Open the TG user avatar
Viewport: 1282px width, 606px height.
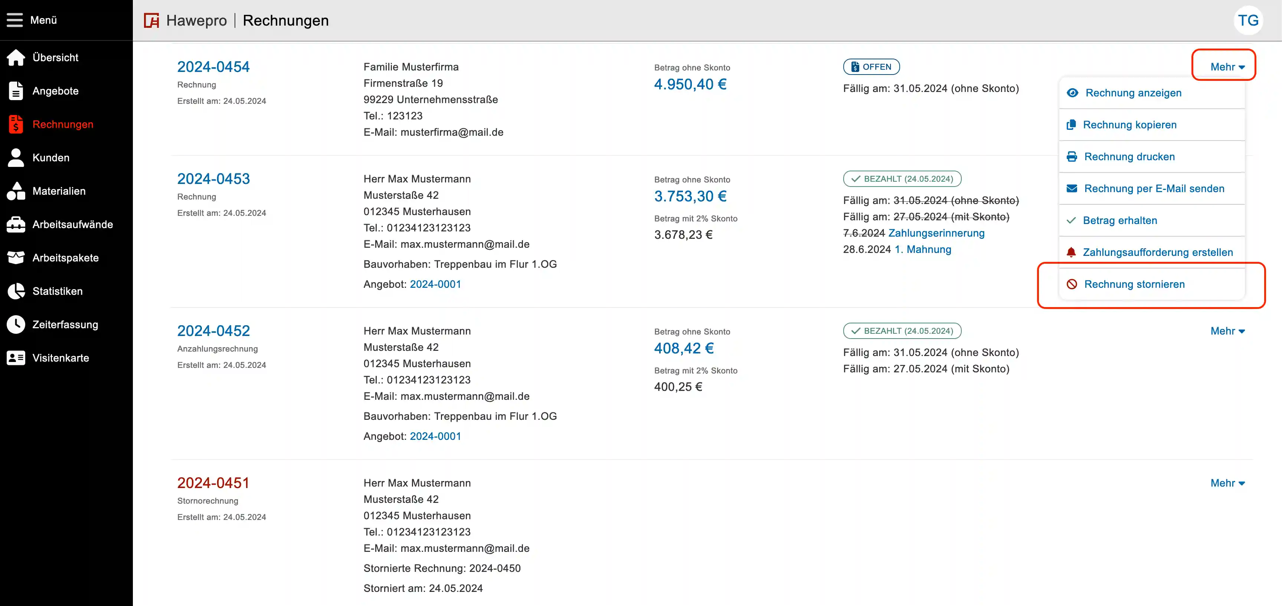point(1248,20)
